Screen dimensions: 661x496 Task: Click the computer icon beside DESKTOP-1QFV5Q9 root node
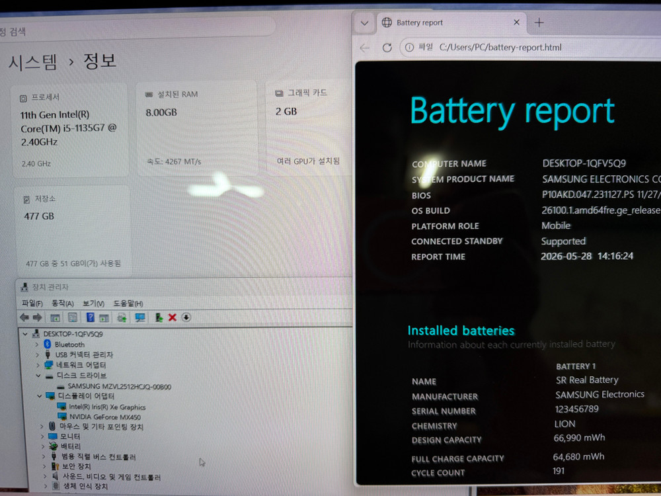[x=36, y=333]
